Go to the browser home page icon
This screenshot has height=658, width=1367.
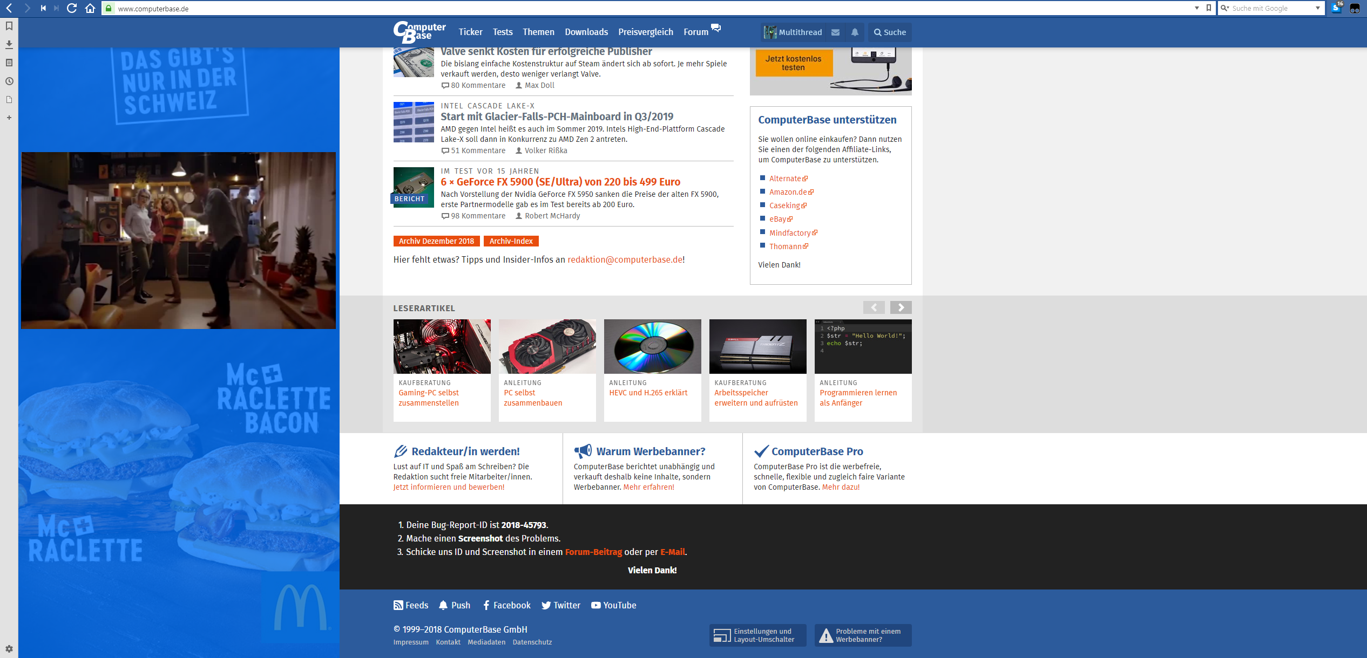point(90,8)
